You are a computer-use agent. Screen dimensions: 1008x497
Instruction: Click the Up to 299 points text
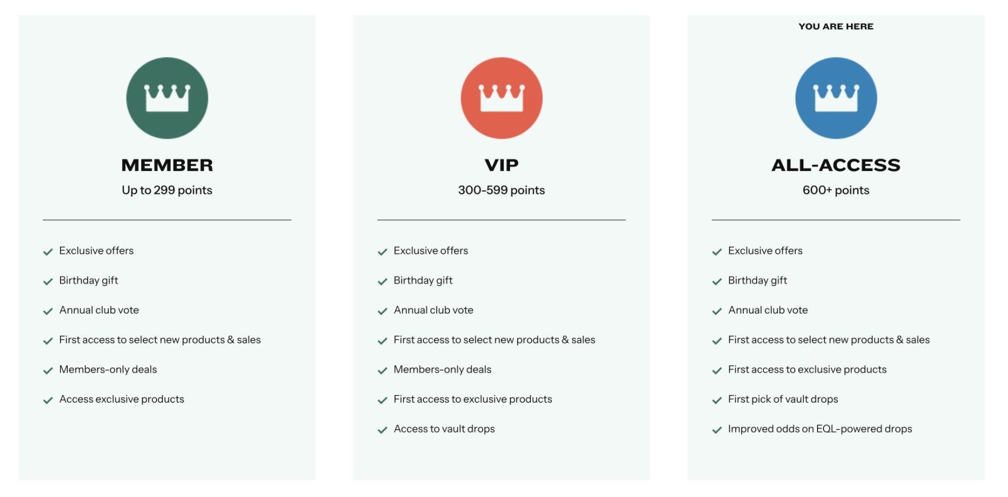[x=167, y=190]
